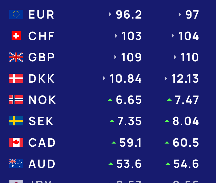Click the CAD buy rate 59.1

click(131, 143)
